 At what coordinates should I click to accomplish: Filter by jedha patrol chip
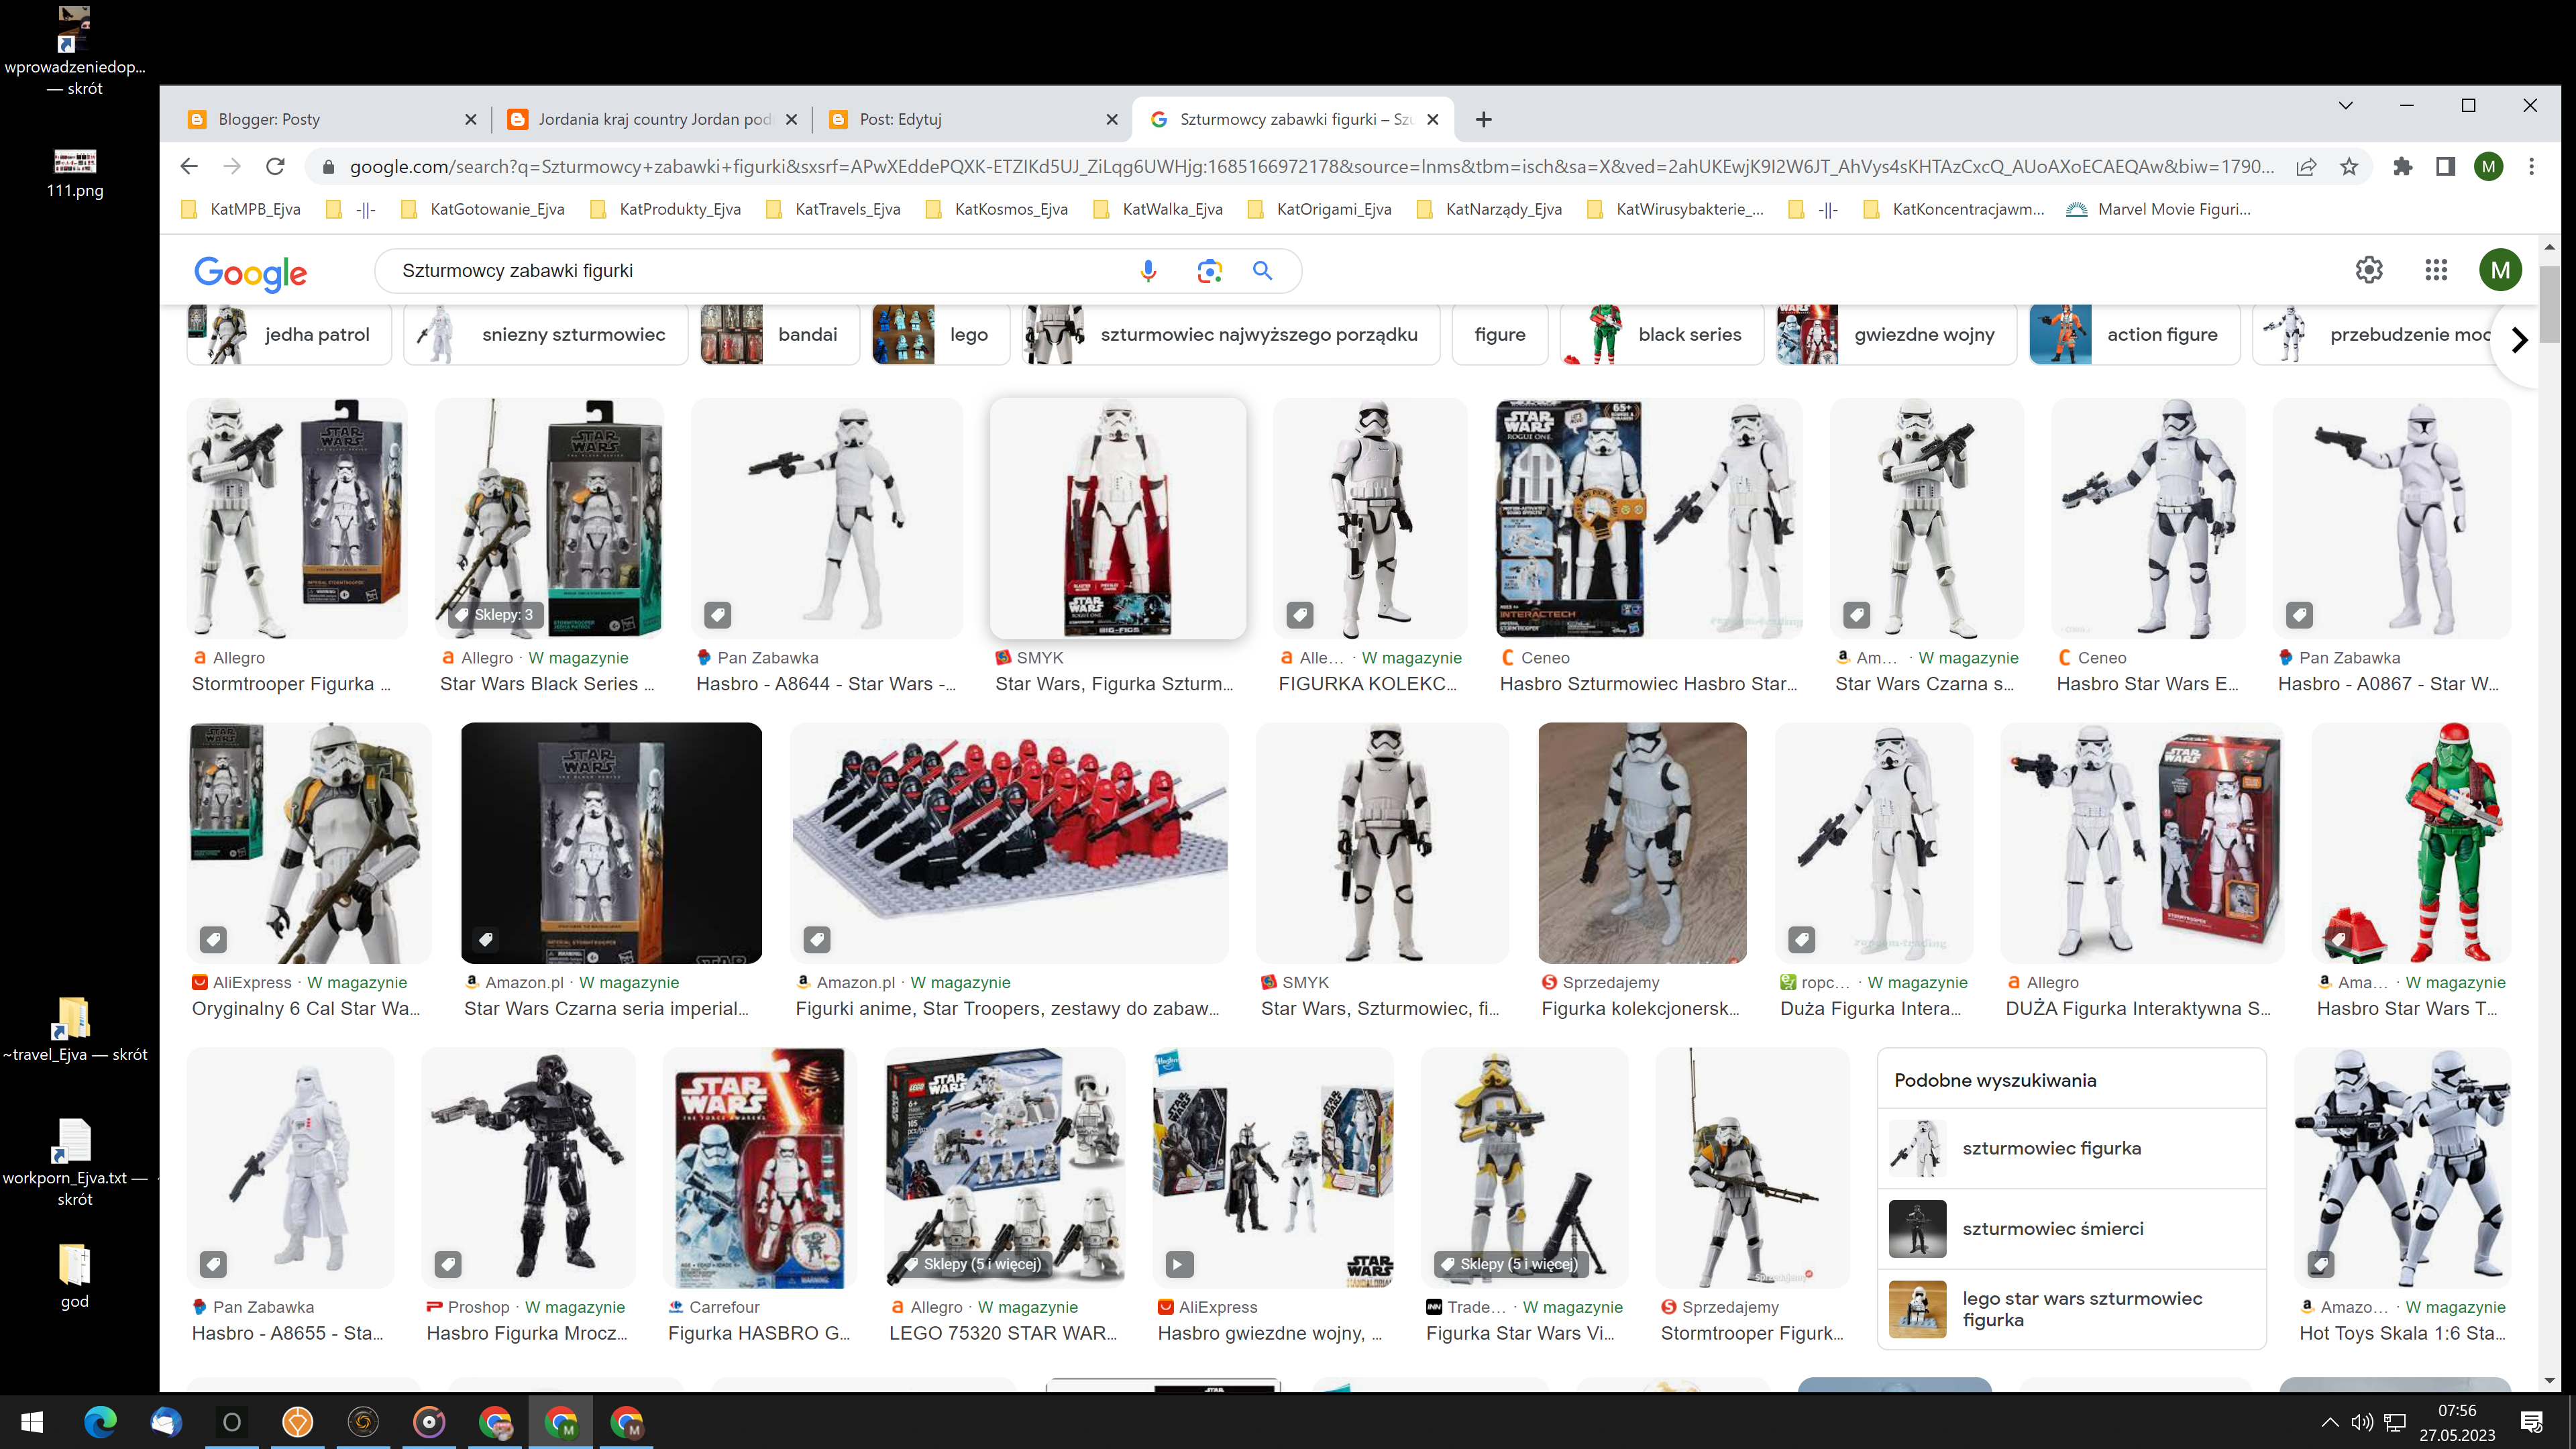click(x=289, y=335)
